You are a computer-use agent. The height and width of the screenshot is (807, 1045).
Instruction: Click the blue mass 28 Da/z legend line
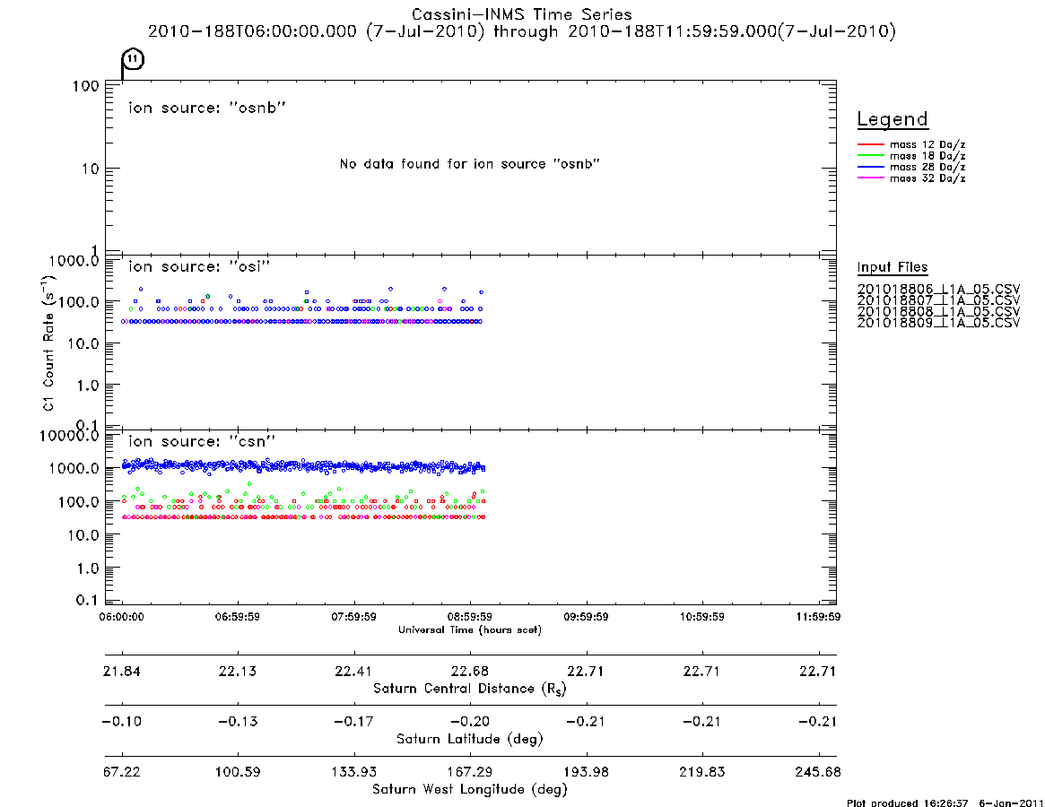tap(870, 168)
